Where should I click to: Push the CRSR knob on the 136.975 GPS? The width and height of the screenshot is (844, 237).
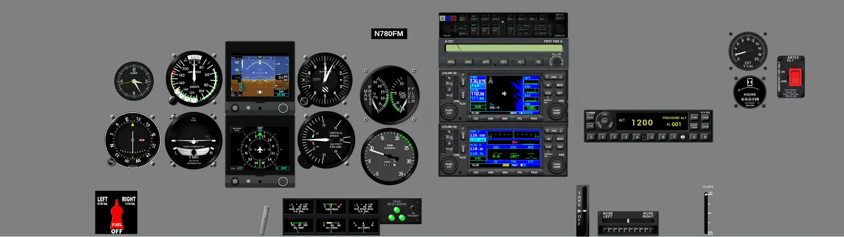point(556,112)
